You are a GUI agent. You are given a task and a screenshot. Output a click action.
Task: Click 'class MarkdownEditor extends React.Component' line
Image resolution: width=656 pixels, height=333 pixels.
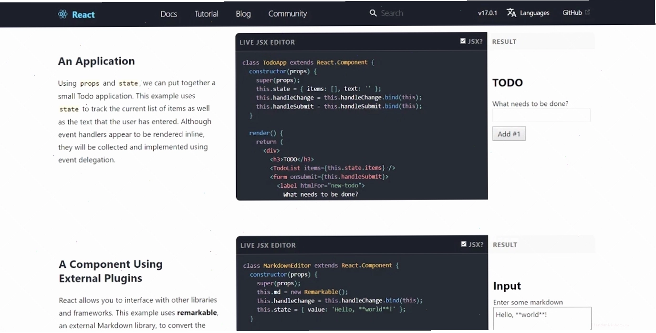(x=321, y=265)
